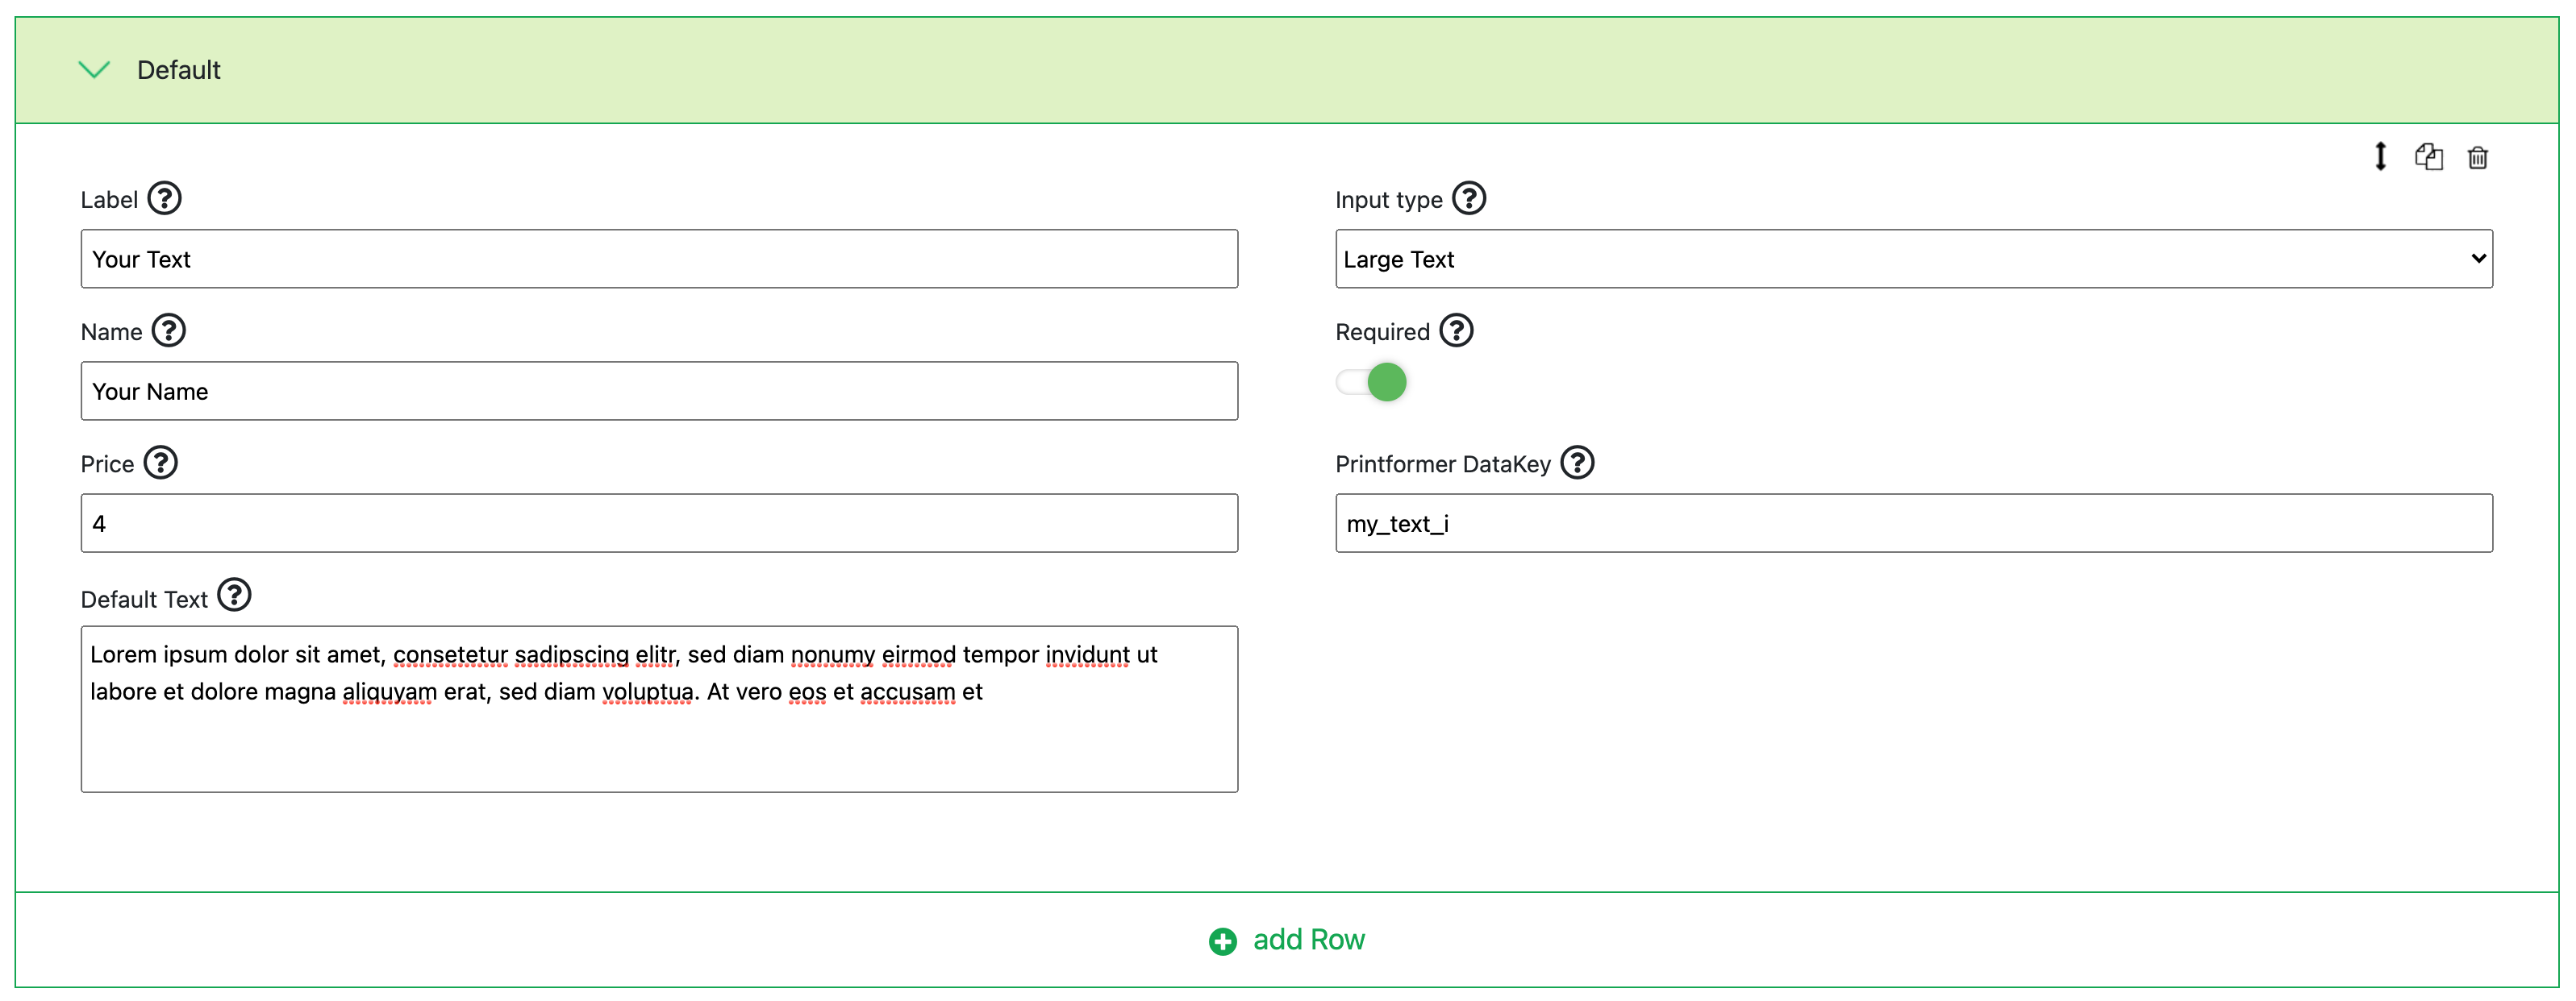Collapse the Default section chevron
Image resolution: width=2576 pixels, height=1001 pixels.
(94, 69)
